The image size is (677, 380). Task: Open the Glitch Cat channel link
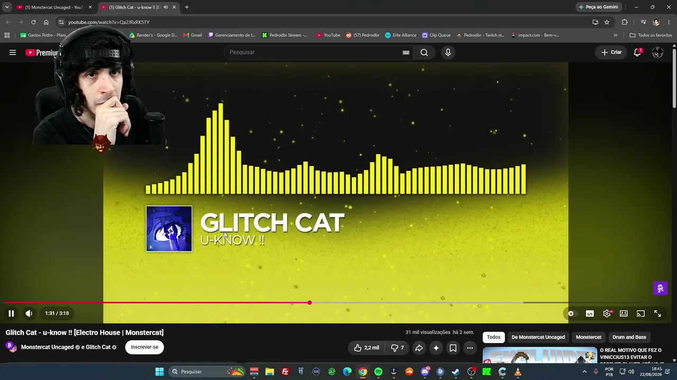click(98, 347)
